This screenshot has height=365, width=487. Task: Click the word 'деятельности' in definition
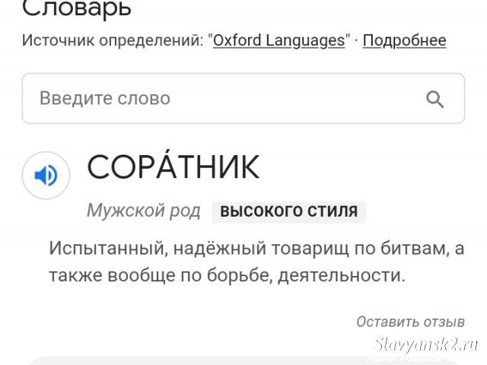[x=342, y=275]
